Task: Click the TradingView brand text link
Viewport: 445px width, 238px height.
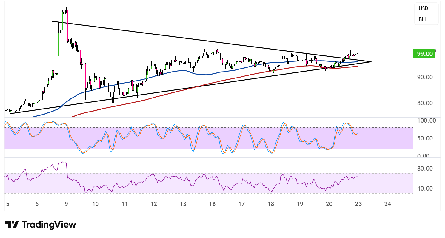Action: pyautogui.click(x=49, y=225)
